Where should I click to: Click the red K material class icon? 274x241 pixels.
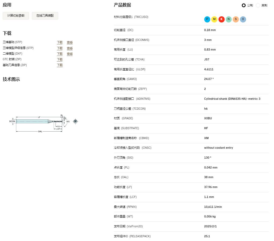pyautogui.click(x=221, y=19)
